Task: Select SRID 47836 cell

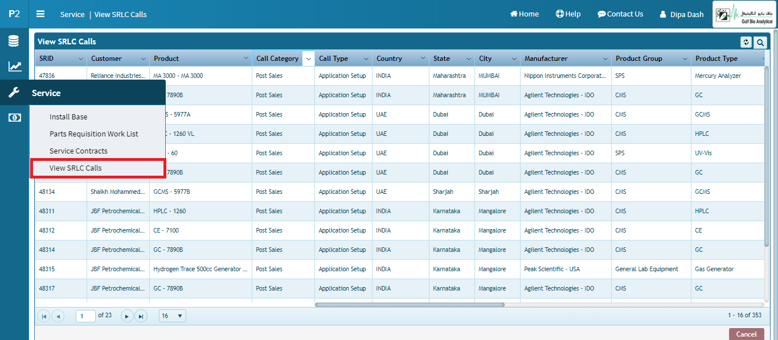Action: pyautogui.click(x=61, y=76)
